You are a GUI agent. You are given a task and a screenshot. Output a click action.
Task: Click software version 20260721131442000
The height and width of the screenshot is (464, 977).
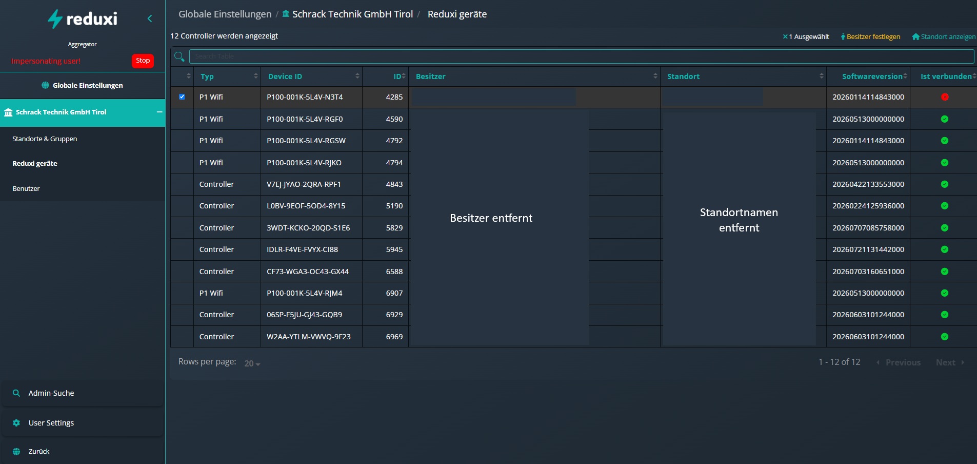[x=868, y=249]
